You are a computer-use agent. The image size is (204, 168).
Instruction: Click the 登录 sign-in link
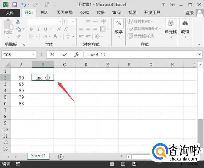[x=189, y=13]
